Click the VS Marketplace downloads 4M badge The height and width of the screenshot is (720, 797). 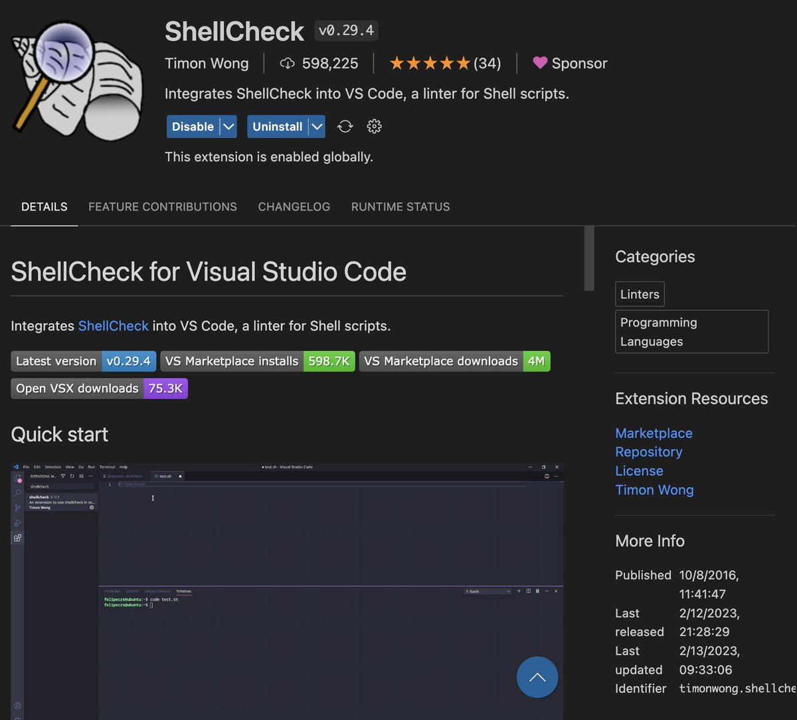(455, 361)
